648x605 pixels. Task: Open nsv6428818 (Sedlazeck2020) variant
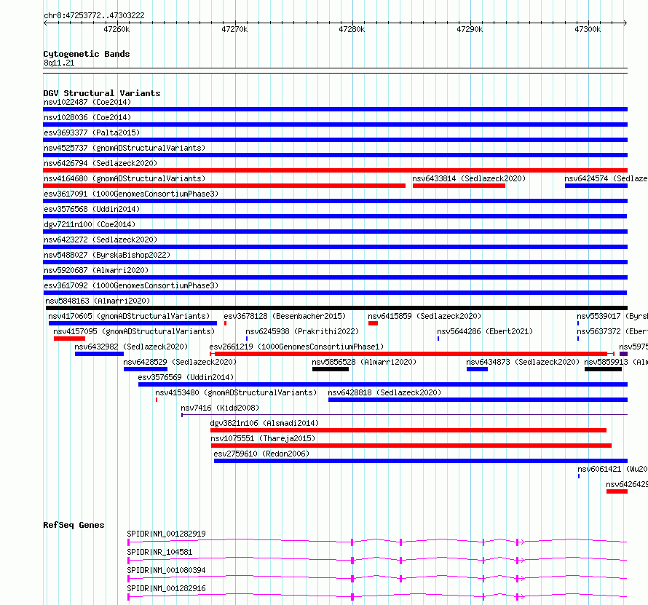tap(384, 392)
